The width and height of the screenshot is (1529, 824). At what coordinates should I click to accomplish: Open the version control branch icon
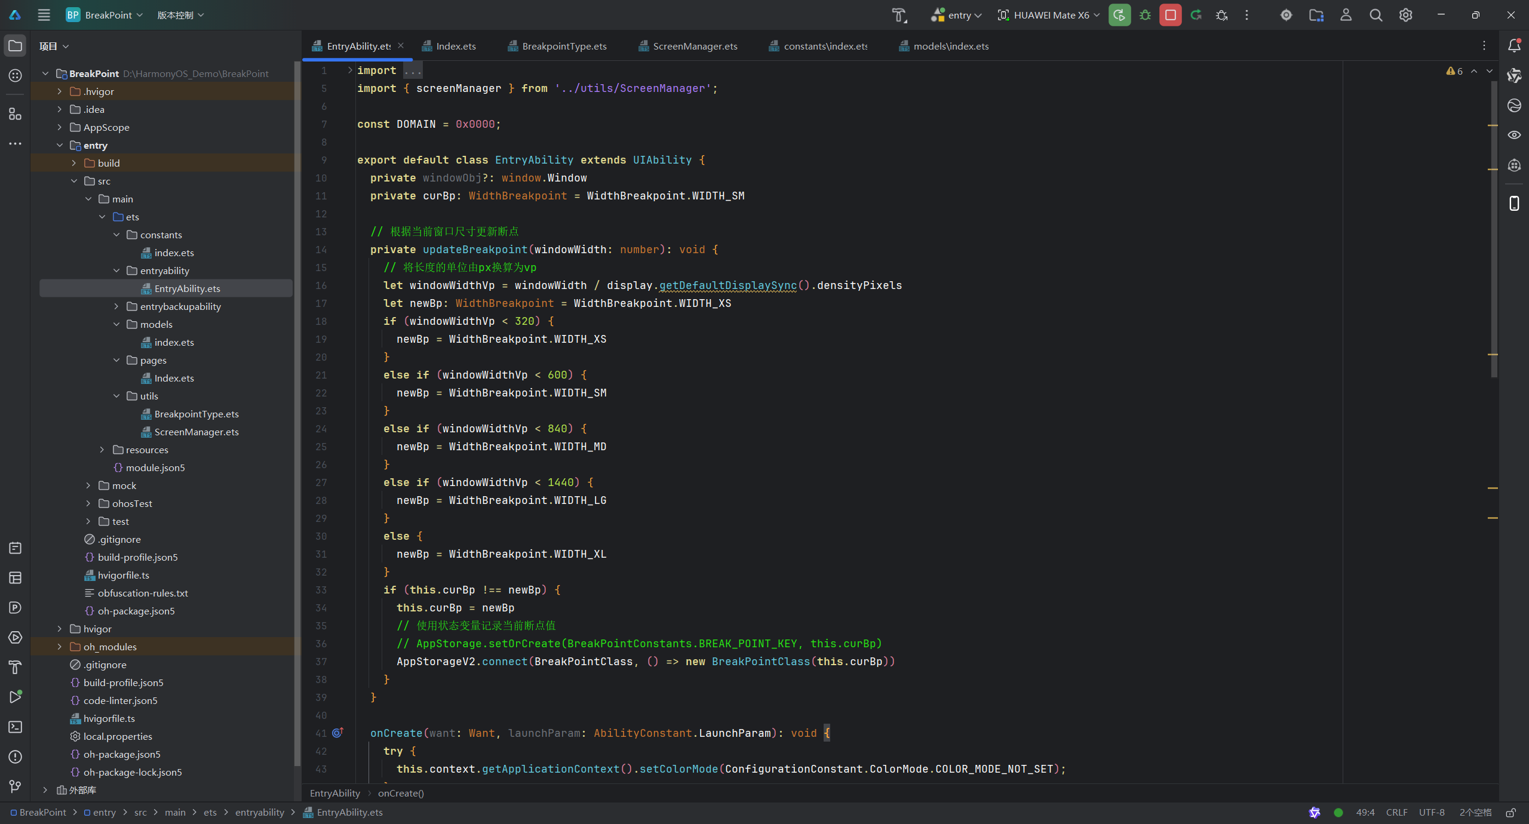click(x=16, y=786)
